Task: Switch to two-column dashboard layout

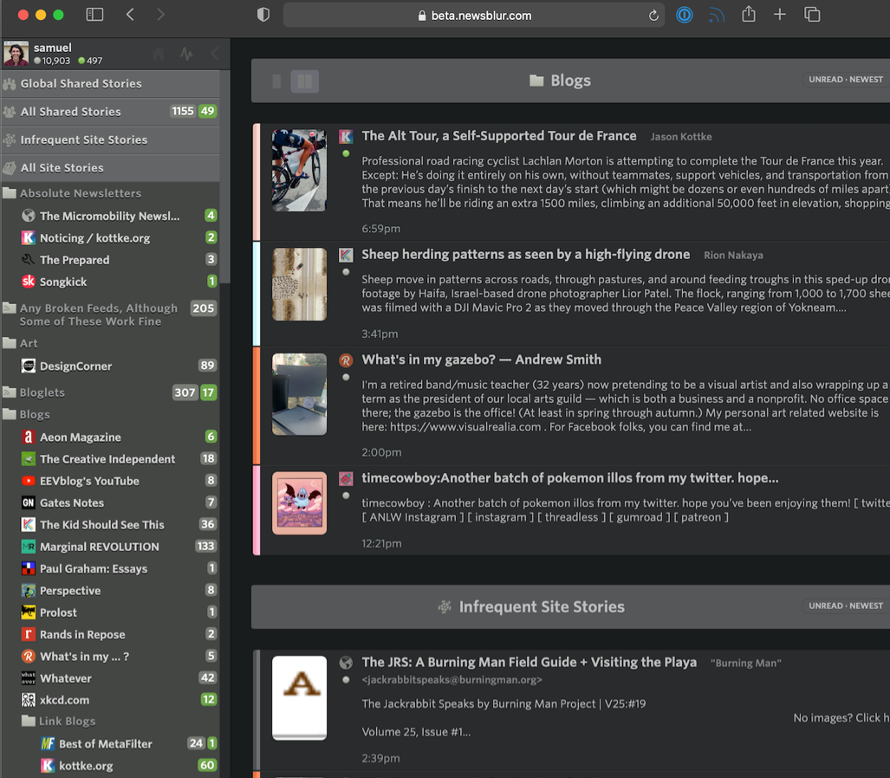Action: (304, 81)
